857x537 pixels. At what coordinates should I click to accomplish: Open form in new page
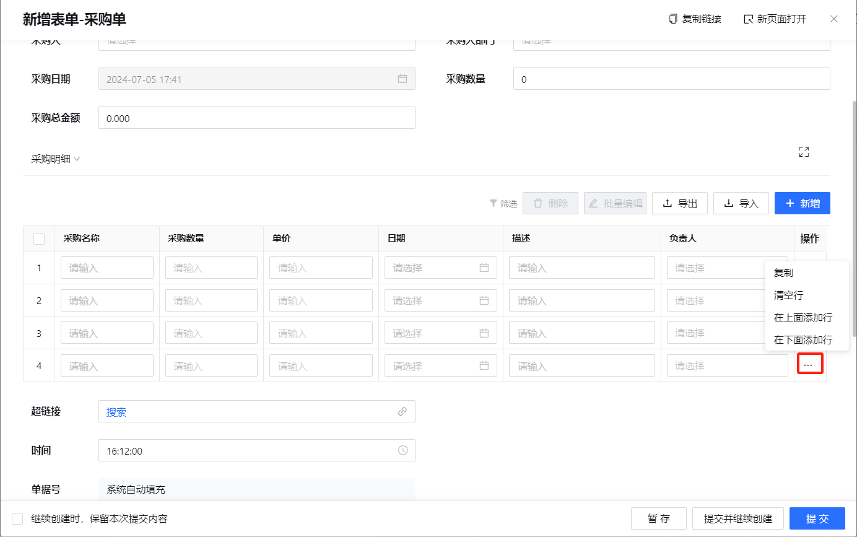[x=775, y=19]
